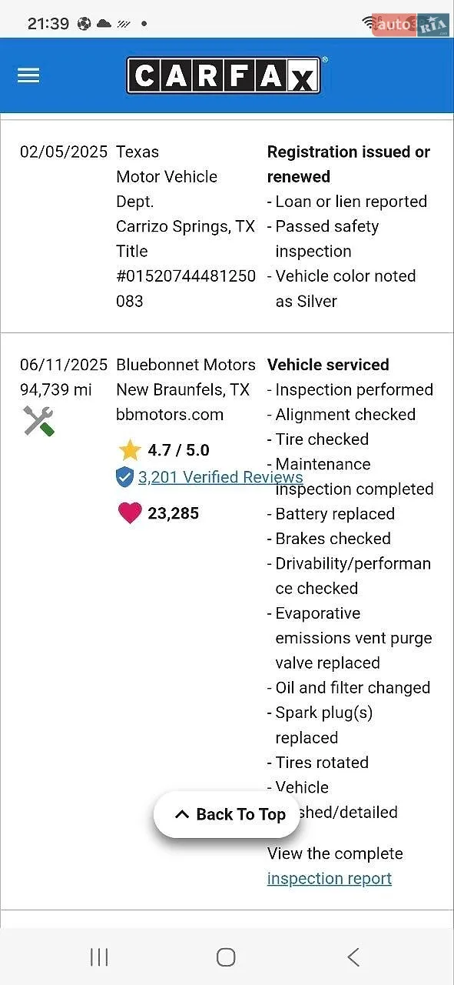Open the hamburger menu

pos(28,75)
